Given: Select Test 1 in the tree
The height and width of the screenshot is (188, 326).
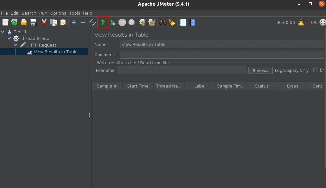Looking at the screenshot, I should (x=20, y=32).
